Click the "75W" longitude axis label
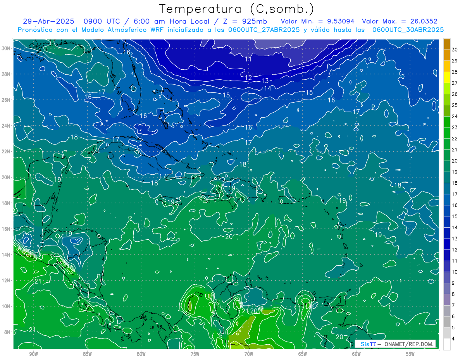Viewport: 465px width, 359px height. coord(195,354)
